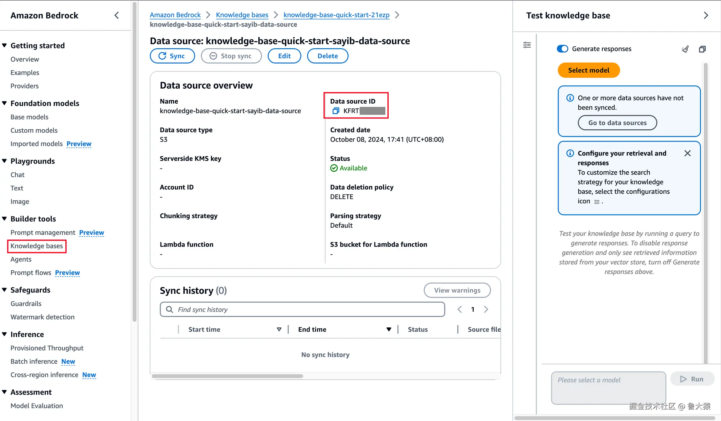Click the orange Select model button
This screenshot has height=421, width=721.
click(589, 70)
